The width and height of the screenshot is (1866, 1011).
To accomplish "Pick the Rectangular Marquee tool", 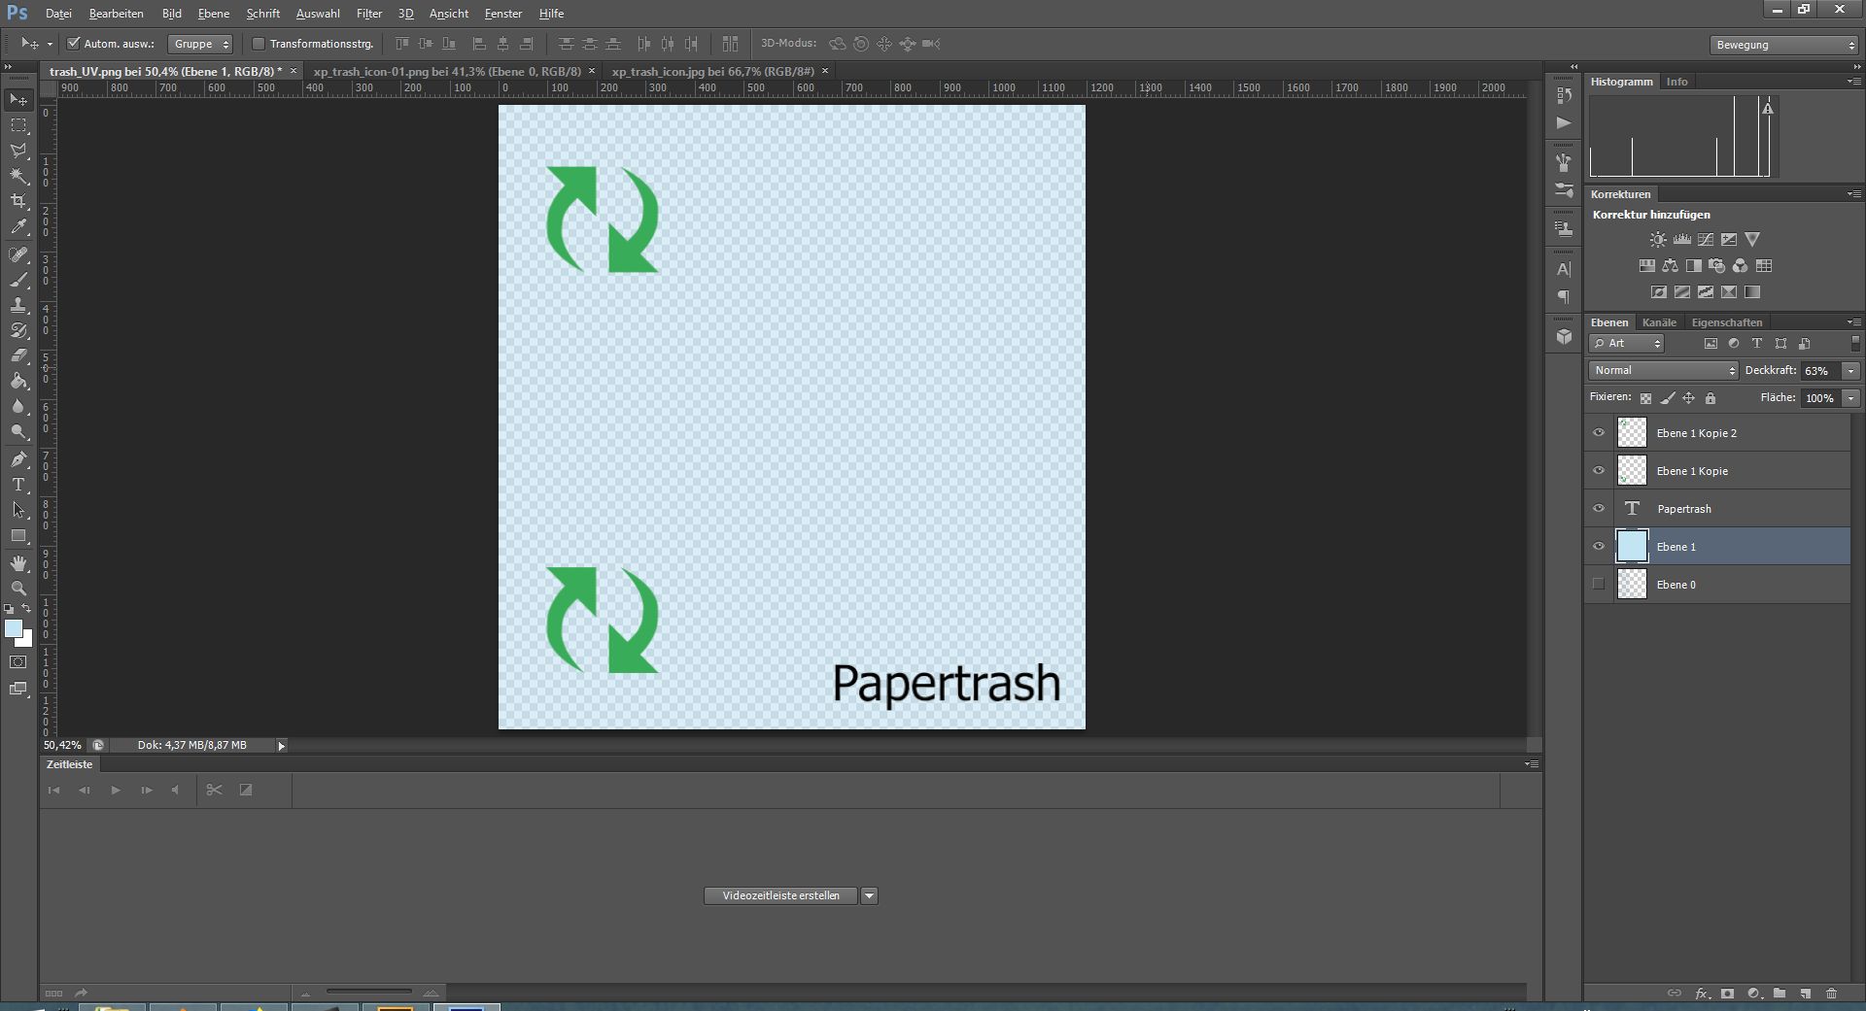I will pyautogui.click(x=18, y=125).
